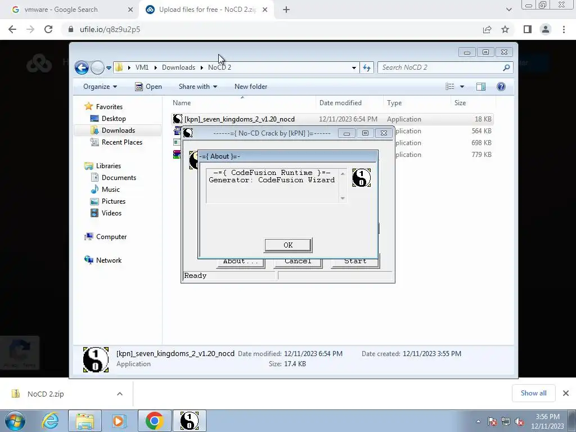Click the Explorer help icon

coord(501,87)
